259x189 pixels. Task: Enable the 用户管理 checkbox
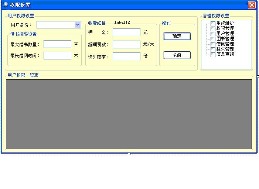(213, 34)
